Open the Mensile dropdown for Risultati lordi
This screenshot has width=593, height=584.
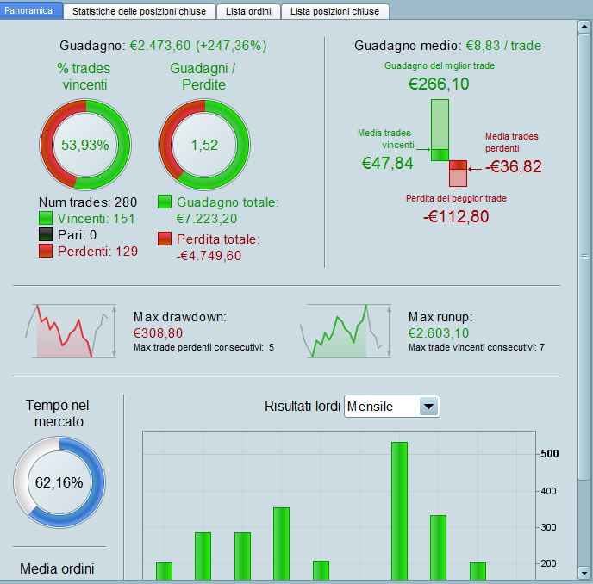[x=392, y=407]
